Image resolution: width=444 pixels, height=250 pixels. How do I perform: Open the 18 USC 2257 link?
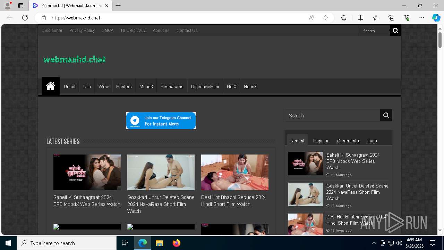coord(133,31)
